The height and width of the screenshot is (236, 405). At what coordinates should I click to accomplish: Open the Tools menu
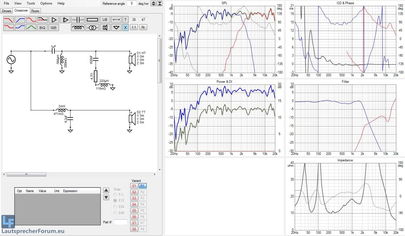pyautogui.click(x=31, y=3)
